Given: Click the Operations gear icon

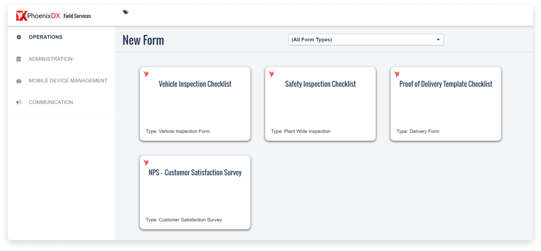Looking at the screenshot, I should point(19,37).
